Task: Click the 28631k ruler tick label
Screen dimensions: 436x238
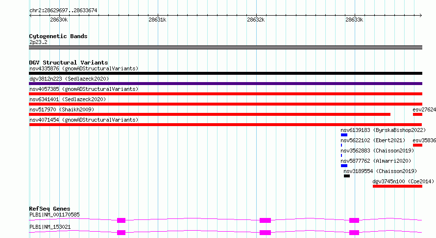Action: tap(157, 20)
